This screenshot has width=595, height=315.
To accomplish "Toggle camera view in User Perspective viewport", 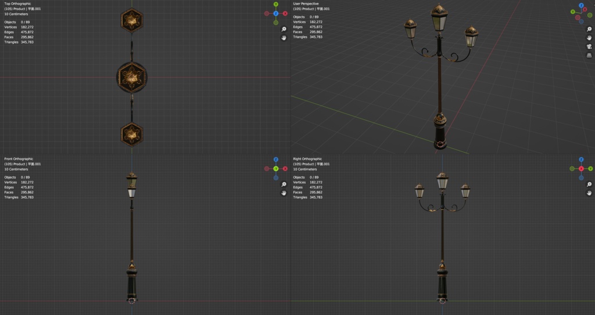I will pyautogui.click(x=589, y=46).
